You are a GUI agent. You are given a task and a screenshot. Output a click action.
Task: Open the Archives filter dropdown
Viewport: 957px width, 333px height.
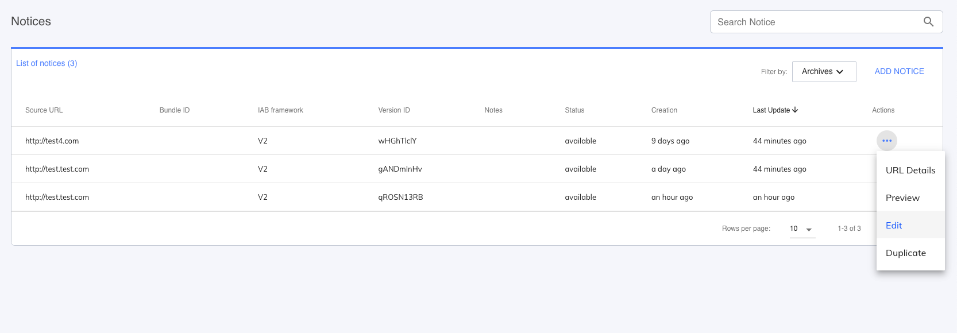[x=824, y=72]
